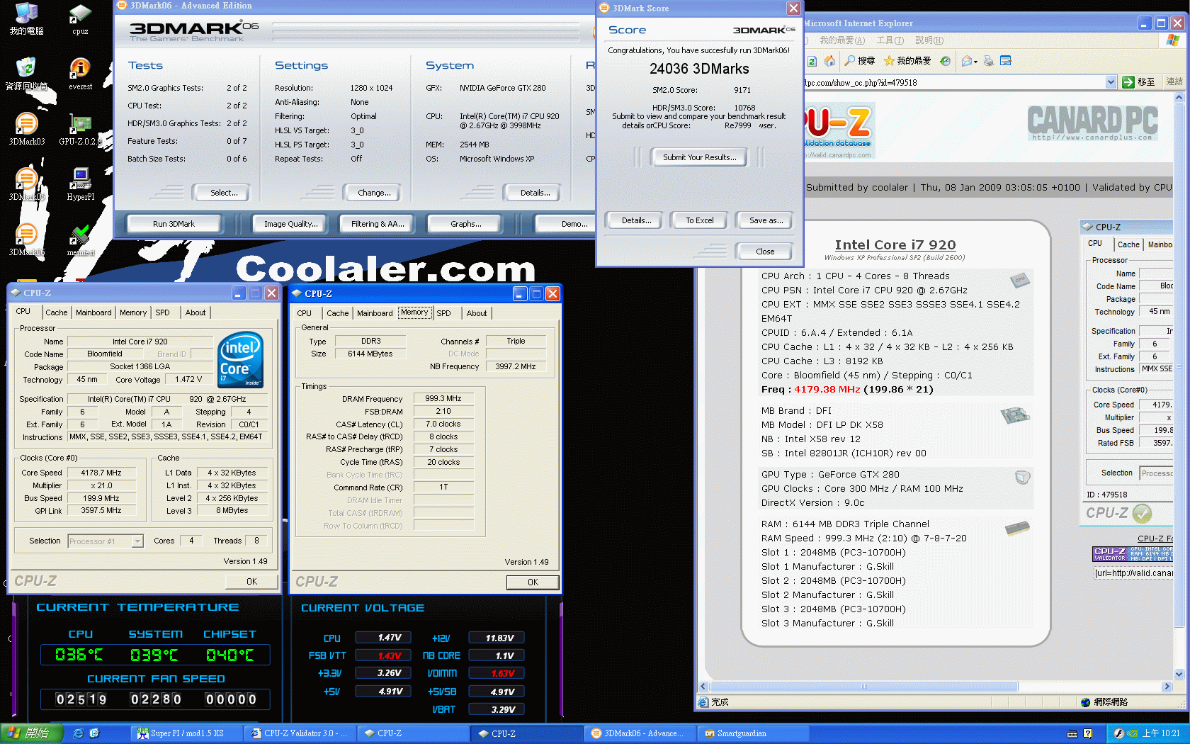This screenshot has width=1190, height=744.
Task: Click the IE History toolbar icon
Action: coord(945,61)
